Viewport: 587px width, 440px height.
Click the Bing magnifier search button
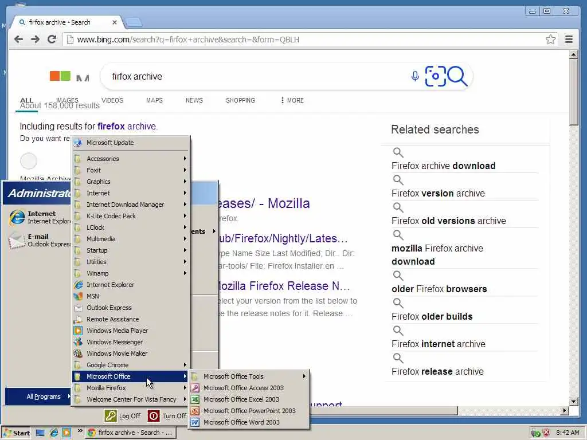coord(457,76)
